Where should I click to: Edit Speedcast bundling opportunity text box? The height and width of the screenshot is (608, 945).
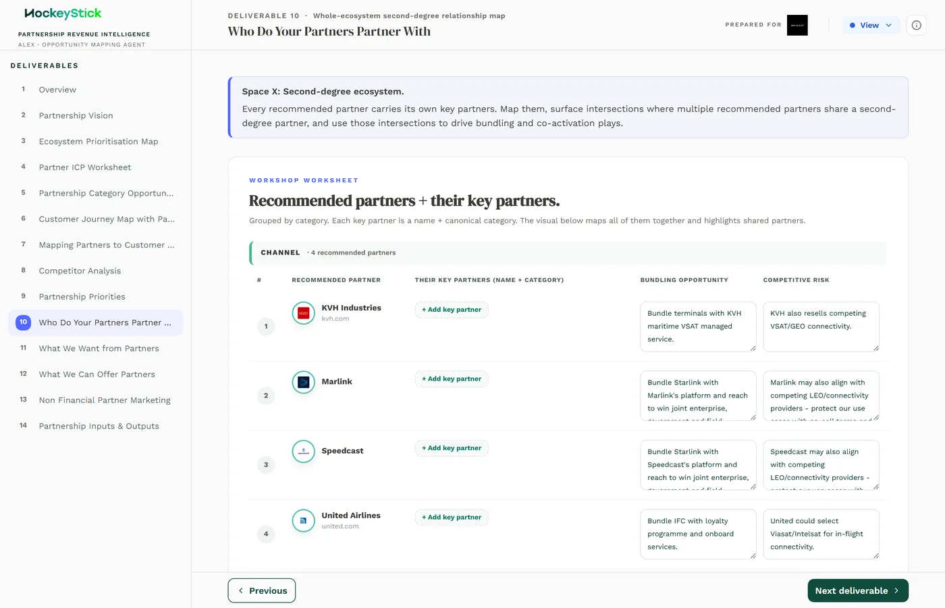[698, 465]
